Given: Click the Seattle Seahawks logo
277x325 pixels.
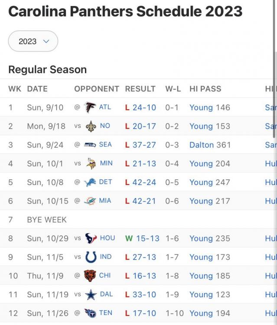Looking at the screenshot, I should 90,145.
